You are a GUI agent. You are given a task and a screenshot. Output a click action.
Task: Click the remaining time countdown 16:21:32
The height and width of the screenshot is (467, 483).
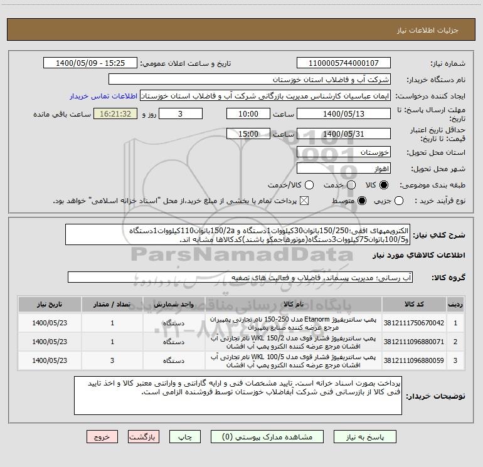(115, 113)
